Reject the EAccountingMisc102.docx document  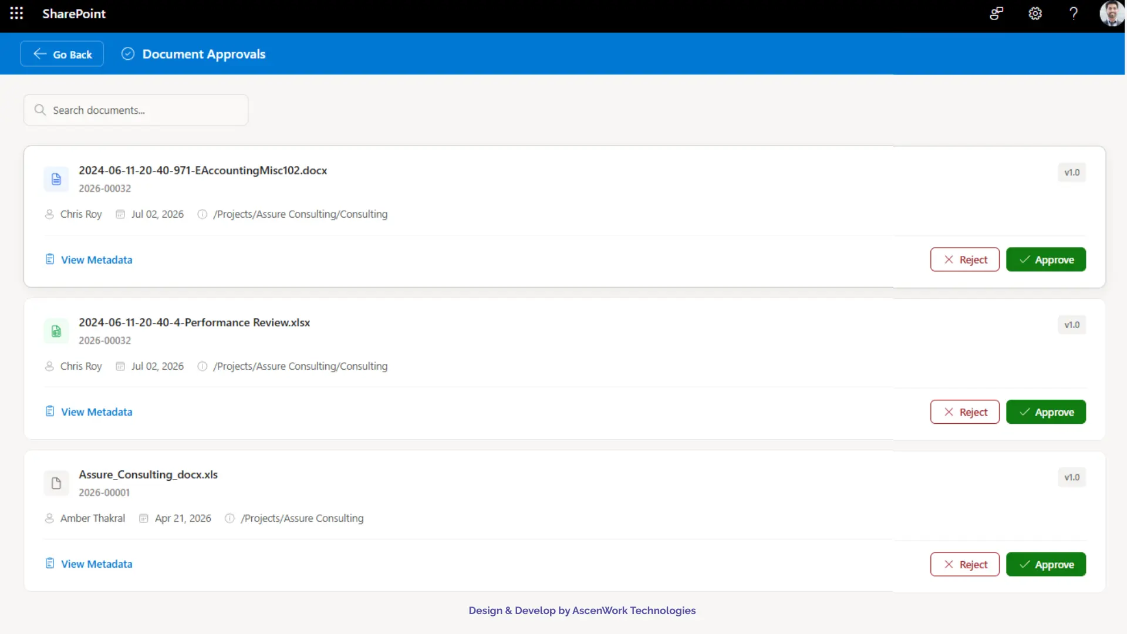coord(965,259)
